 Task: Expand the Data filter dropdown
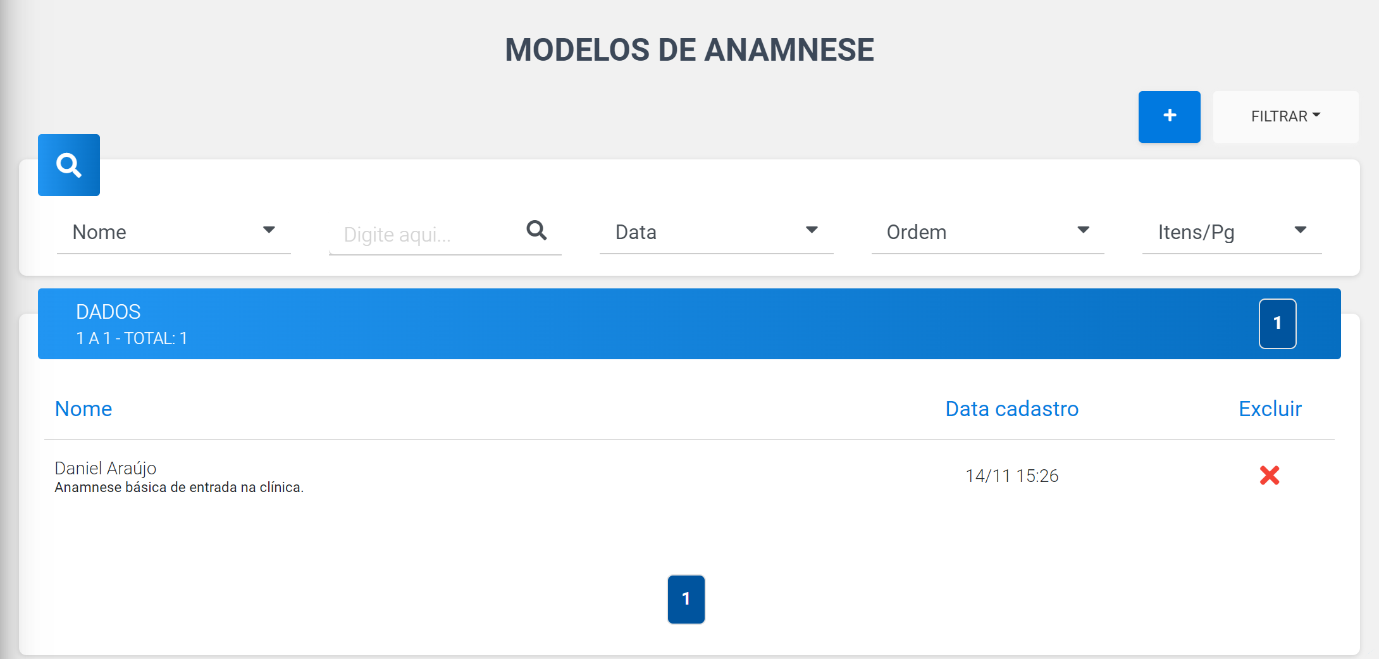716,232
